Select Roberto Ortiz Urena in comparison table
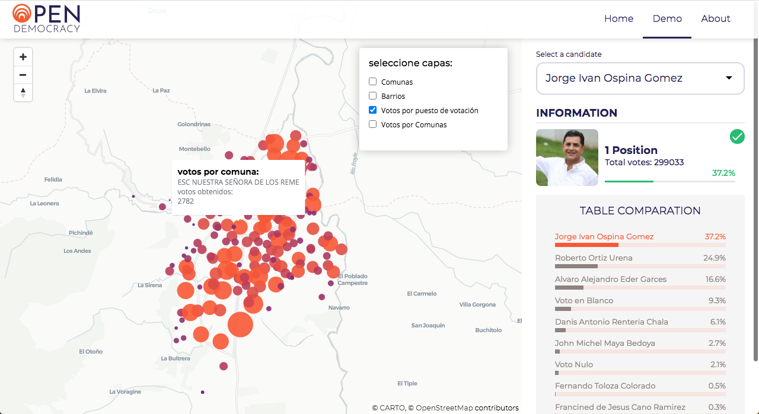 (x=640, y=261)
